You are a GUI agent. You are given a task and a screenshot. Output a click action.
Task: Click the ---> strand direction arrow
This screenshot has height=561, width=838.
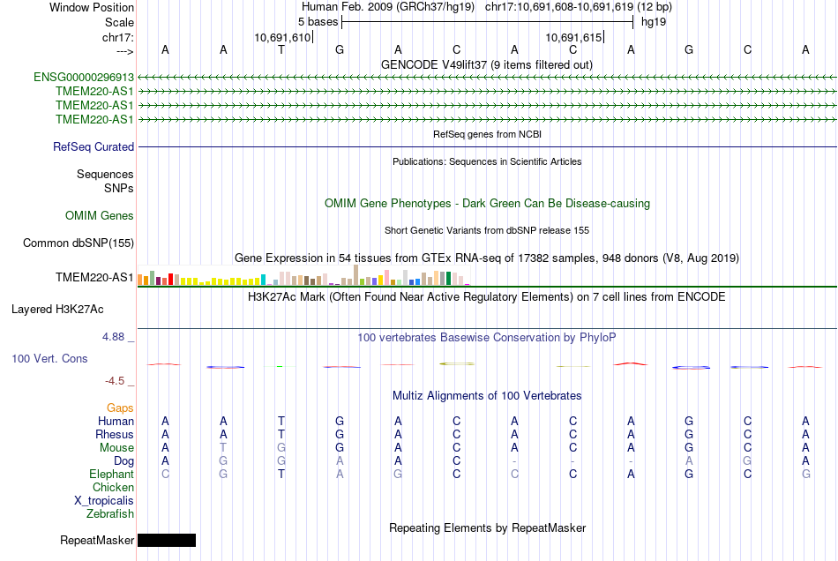point(125,51)
